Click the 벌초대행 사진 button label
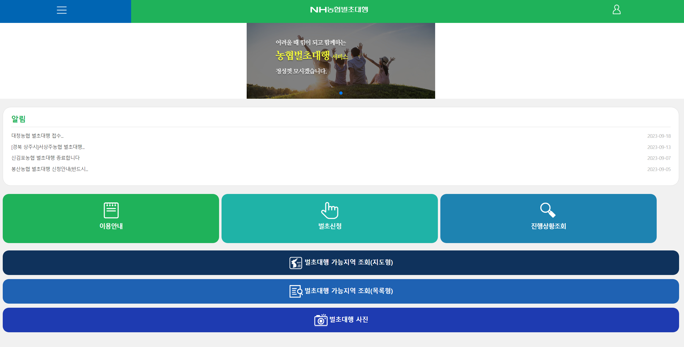 pyautogui.click(x=349, y=319)
